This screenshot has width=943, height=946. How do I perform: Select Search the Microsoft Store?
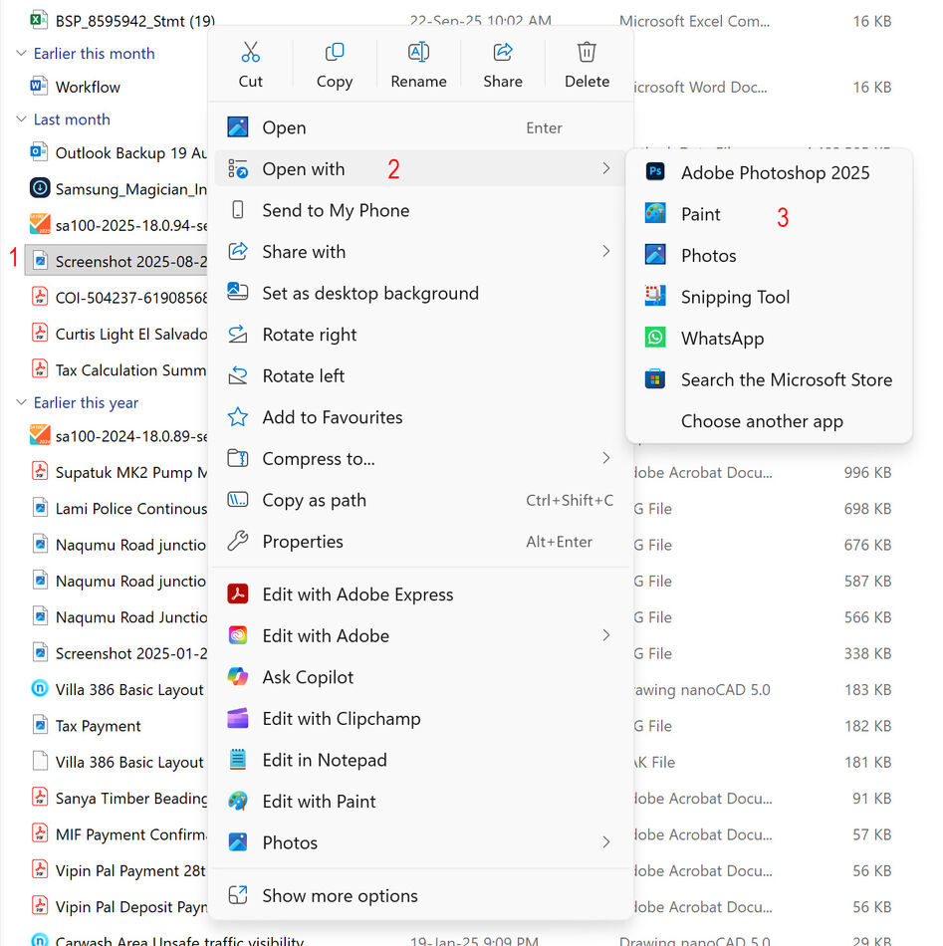click(x=769, y=379)
